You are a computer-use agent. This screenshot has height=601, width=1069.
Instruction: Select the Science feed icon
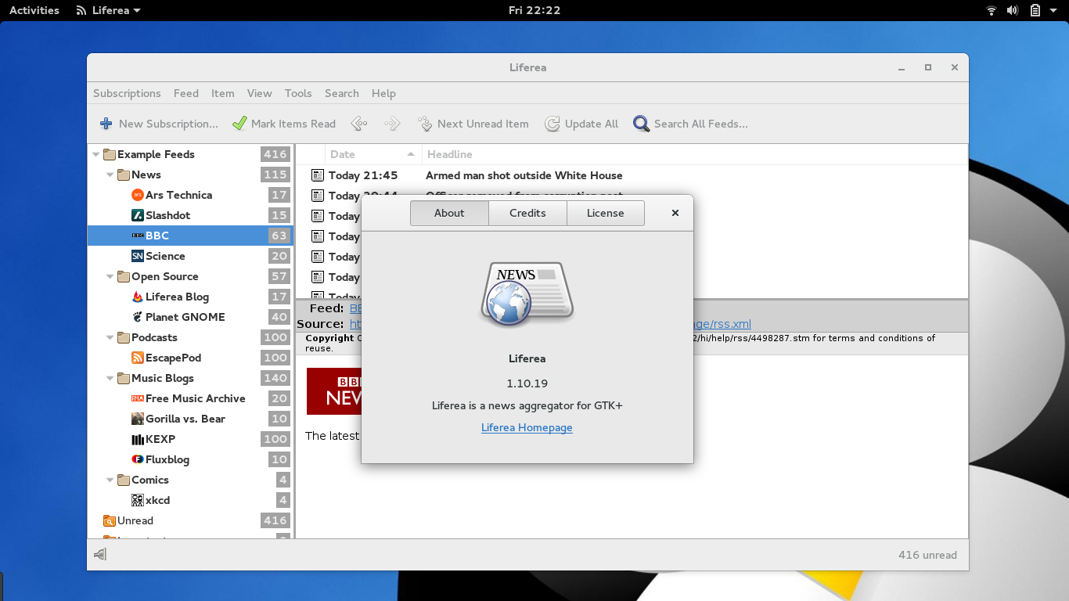point(138,256)
